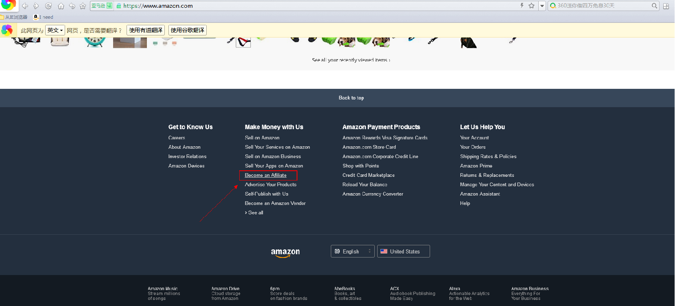
Task: Open About Amazon link
Action: pyautogui.click(x=184, y=147)
